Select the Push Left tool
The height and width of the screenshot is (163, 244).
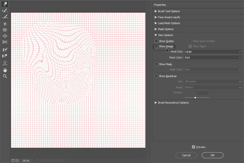[5, 42]
